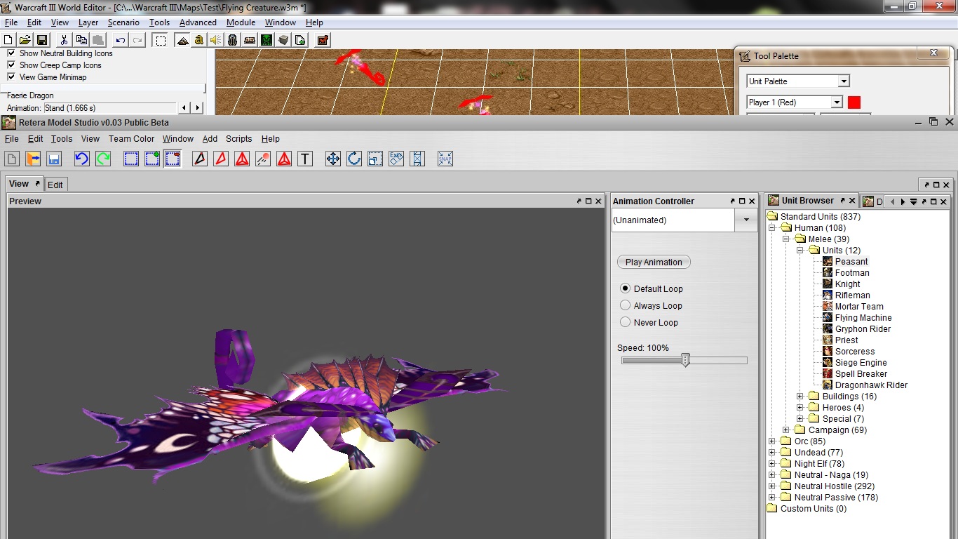Open Import Manager icon in World Editor
Screen dimensions: 958x539
pyautogui.click(x=300, y=40)
